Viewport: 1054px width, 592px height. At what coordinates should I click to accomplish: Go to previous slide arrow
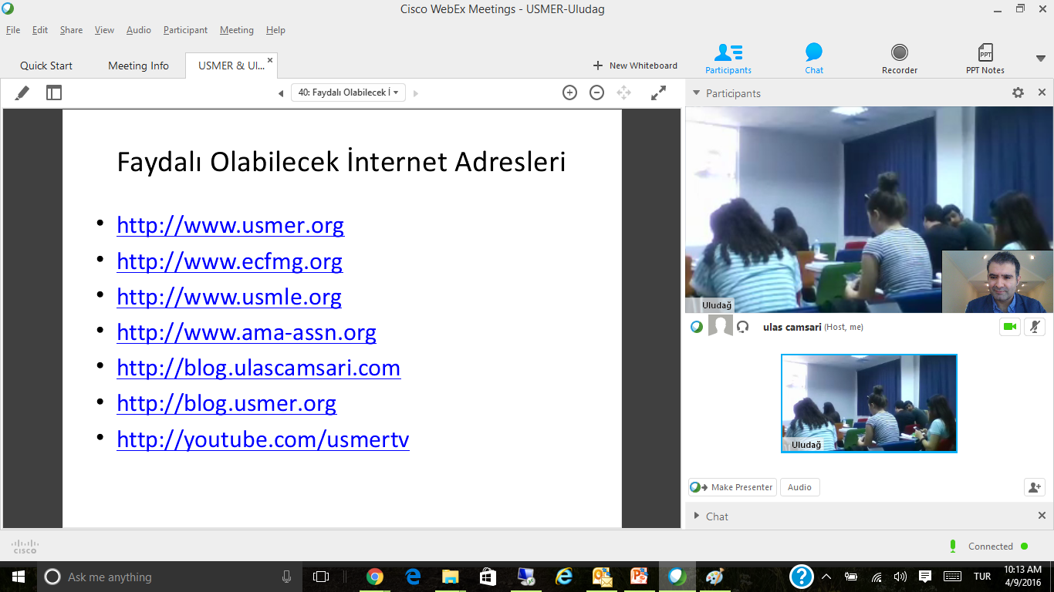coord(281,93)
